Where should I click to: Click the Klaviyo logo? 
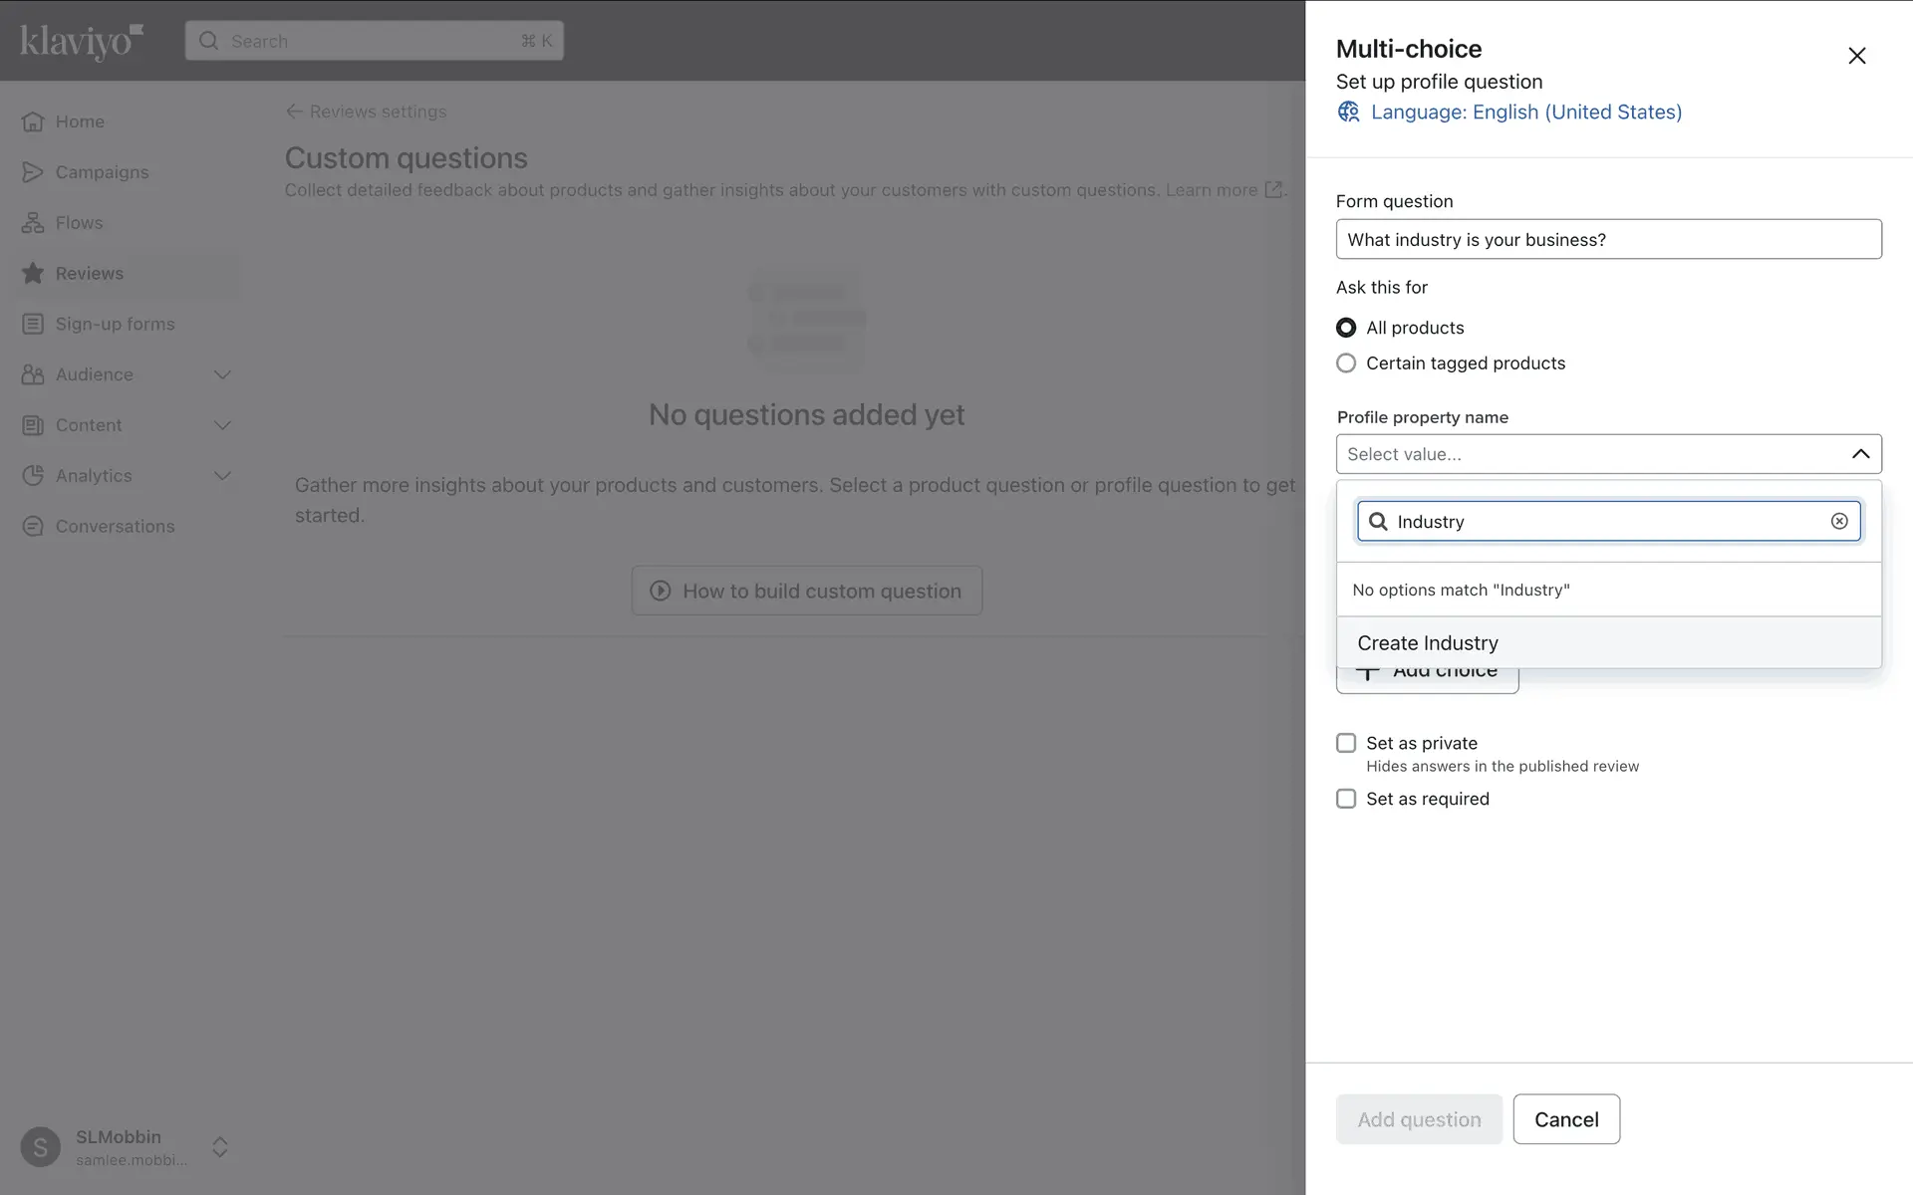82,41
